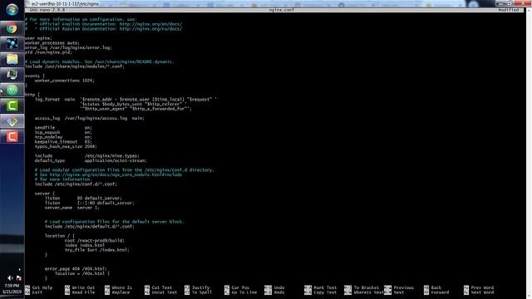Open the red Camtasia Recorder taskbar icon
The width and height of the screenshot is (532, 299).
(12, 136)
